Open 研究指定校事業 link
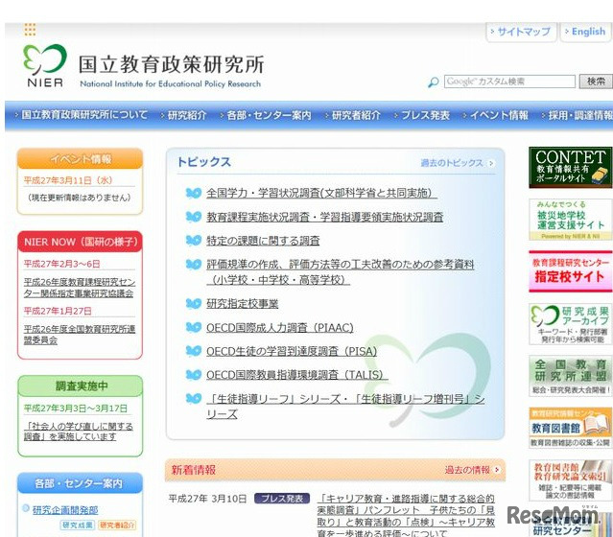 click(x=243, y=303)
